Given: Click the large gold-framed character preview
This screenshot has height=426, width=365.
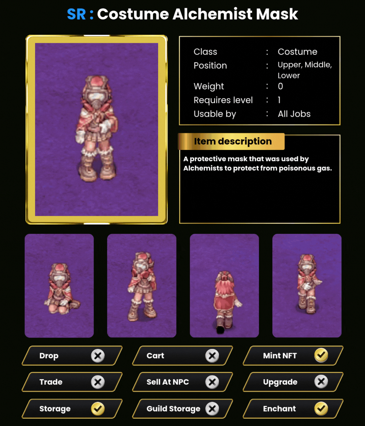Looking at the screenshot, I should (96, 129).
